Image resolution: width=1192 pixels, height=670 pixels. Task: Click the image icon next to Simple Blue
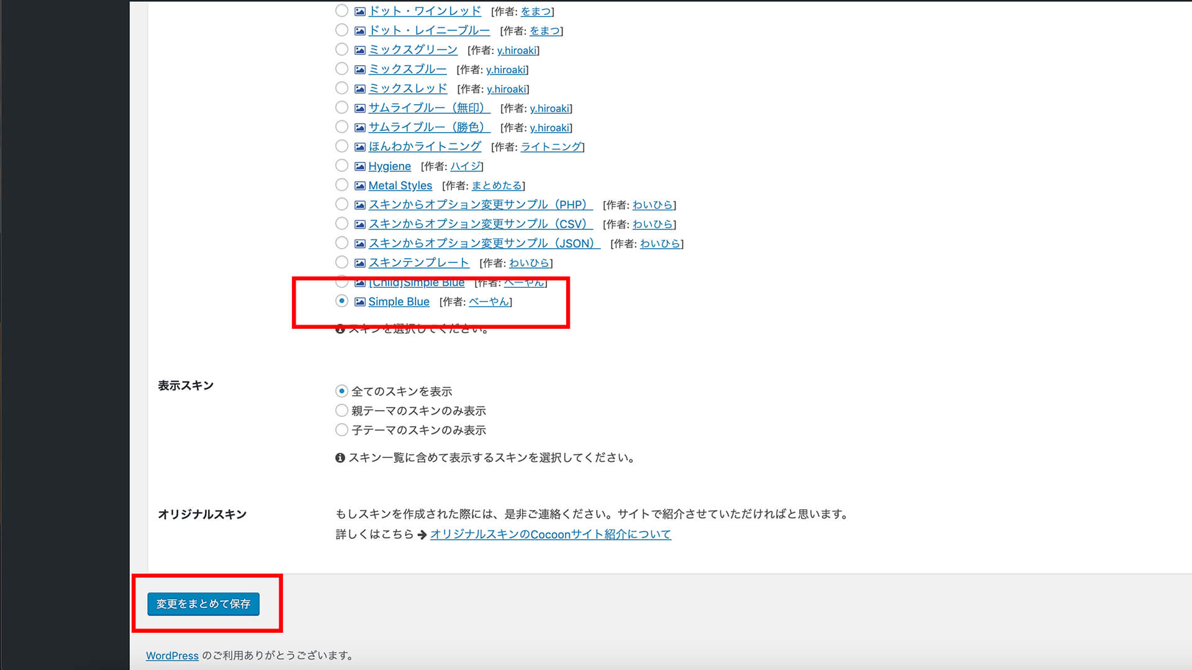pos(360,301)
